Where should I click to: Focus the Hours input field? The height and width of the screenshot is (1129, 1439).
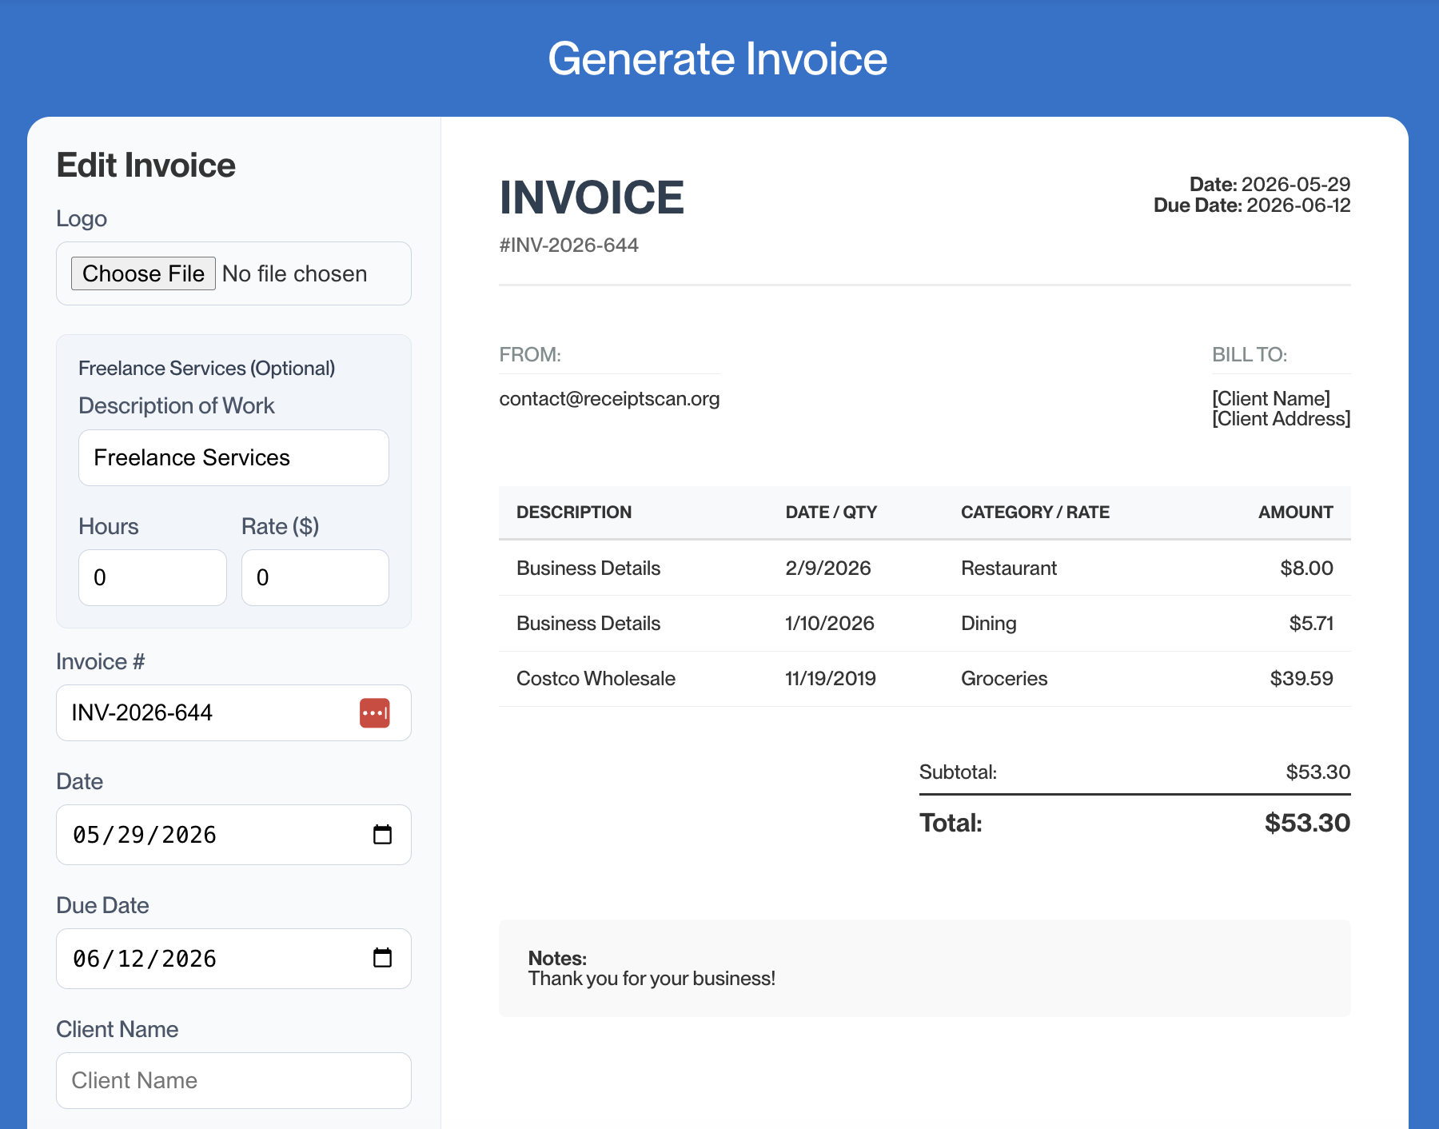tap(153, 577)
